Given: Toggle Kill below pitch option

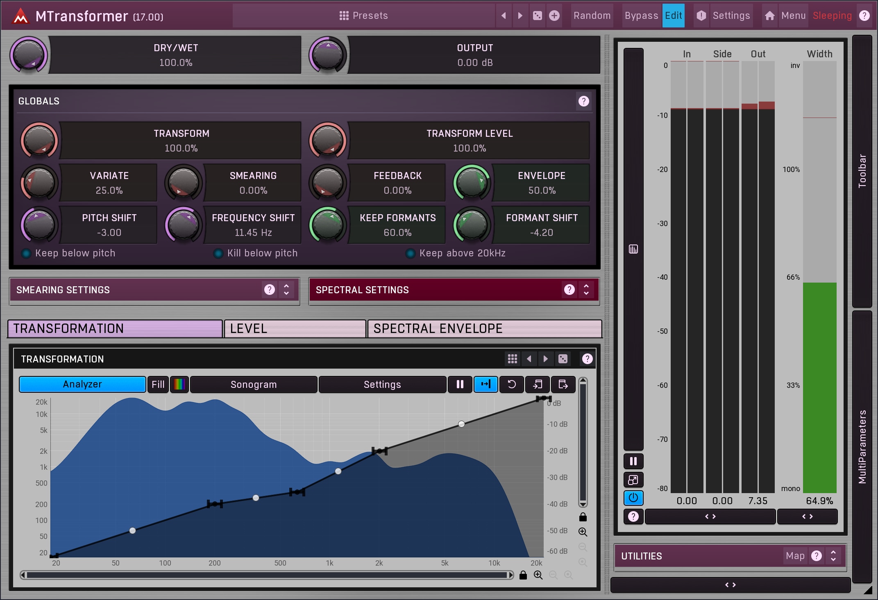Looking at the screenshot, I should pyautogui.click(x=218, y=254).
